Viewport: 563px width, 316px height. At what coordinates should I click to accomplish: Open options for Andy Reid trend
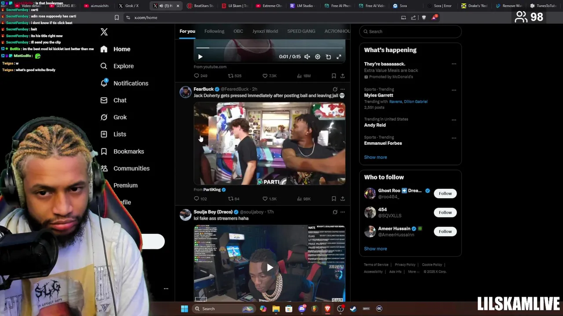[x=454, y=120]
